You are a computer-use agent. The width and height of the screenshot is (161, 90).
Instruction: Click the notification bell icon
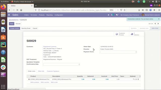coord(108,15)
